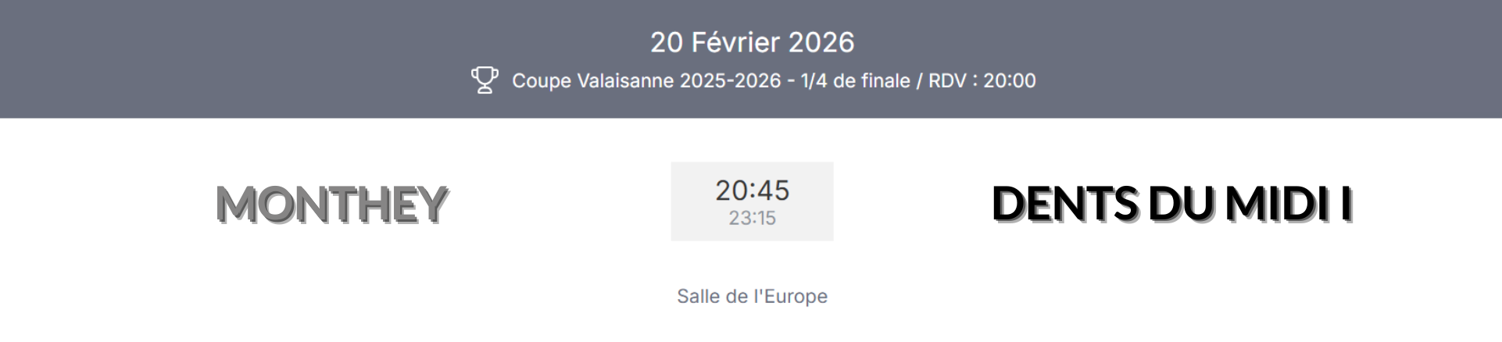Viewport: 1502px width, 342px height.
Task: Click the 20:00 rendezvous time
Action: pos(1009,81)
